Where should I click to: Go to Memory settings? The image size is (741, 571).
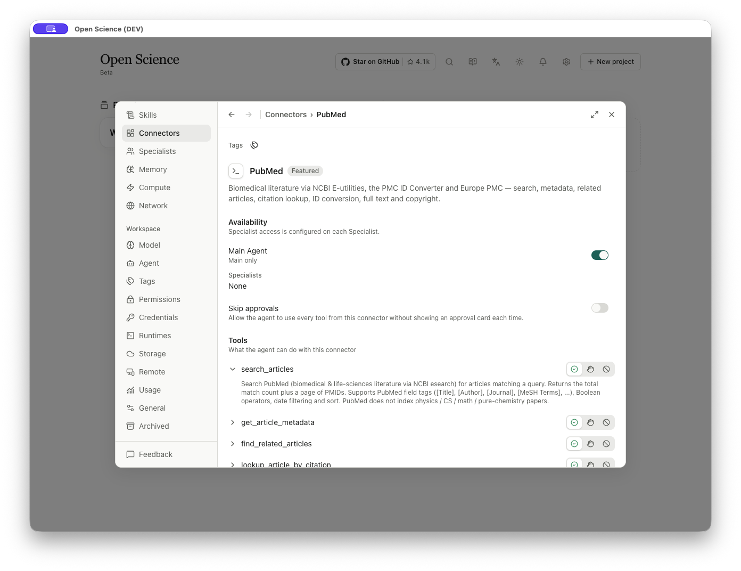[x=166, y=169]
